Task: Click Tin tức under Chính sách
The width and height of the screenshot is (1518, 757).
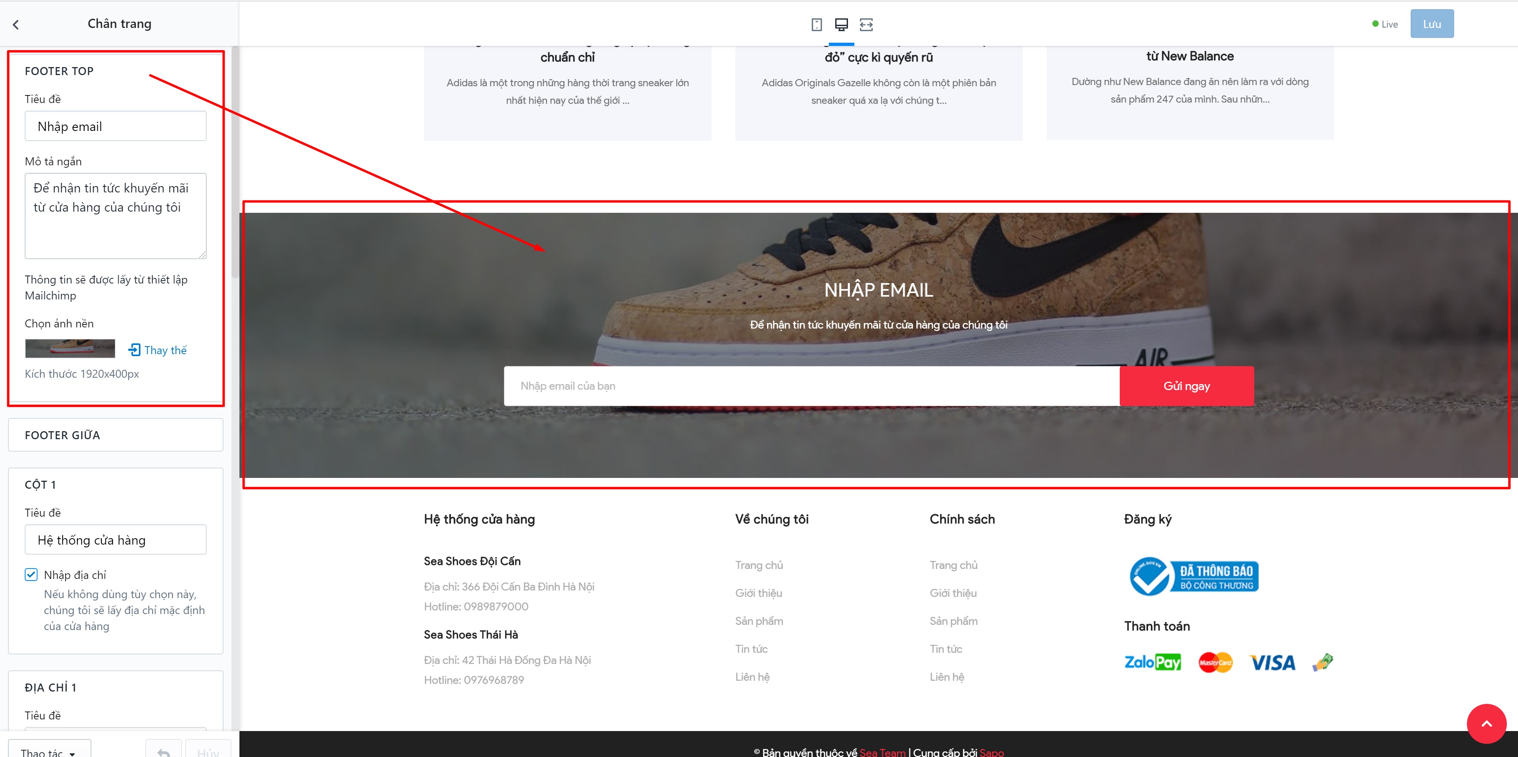Action: 946,648
